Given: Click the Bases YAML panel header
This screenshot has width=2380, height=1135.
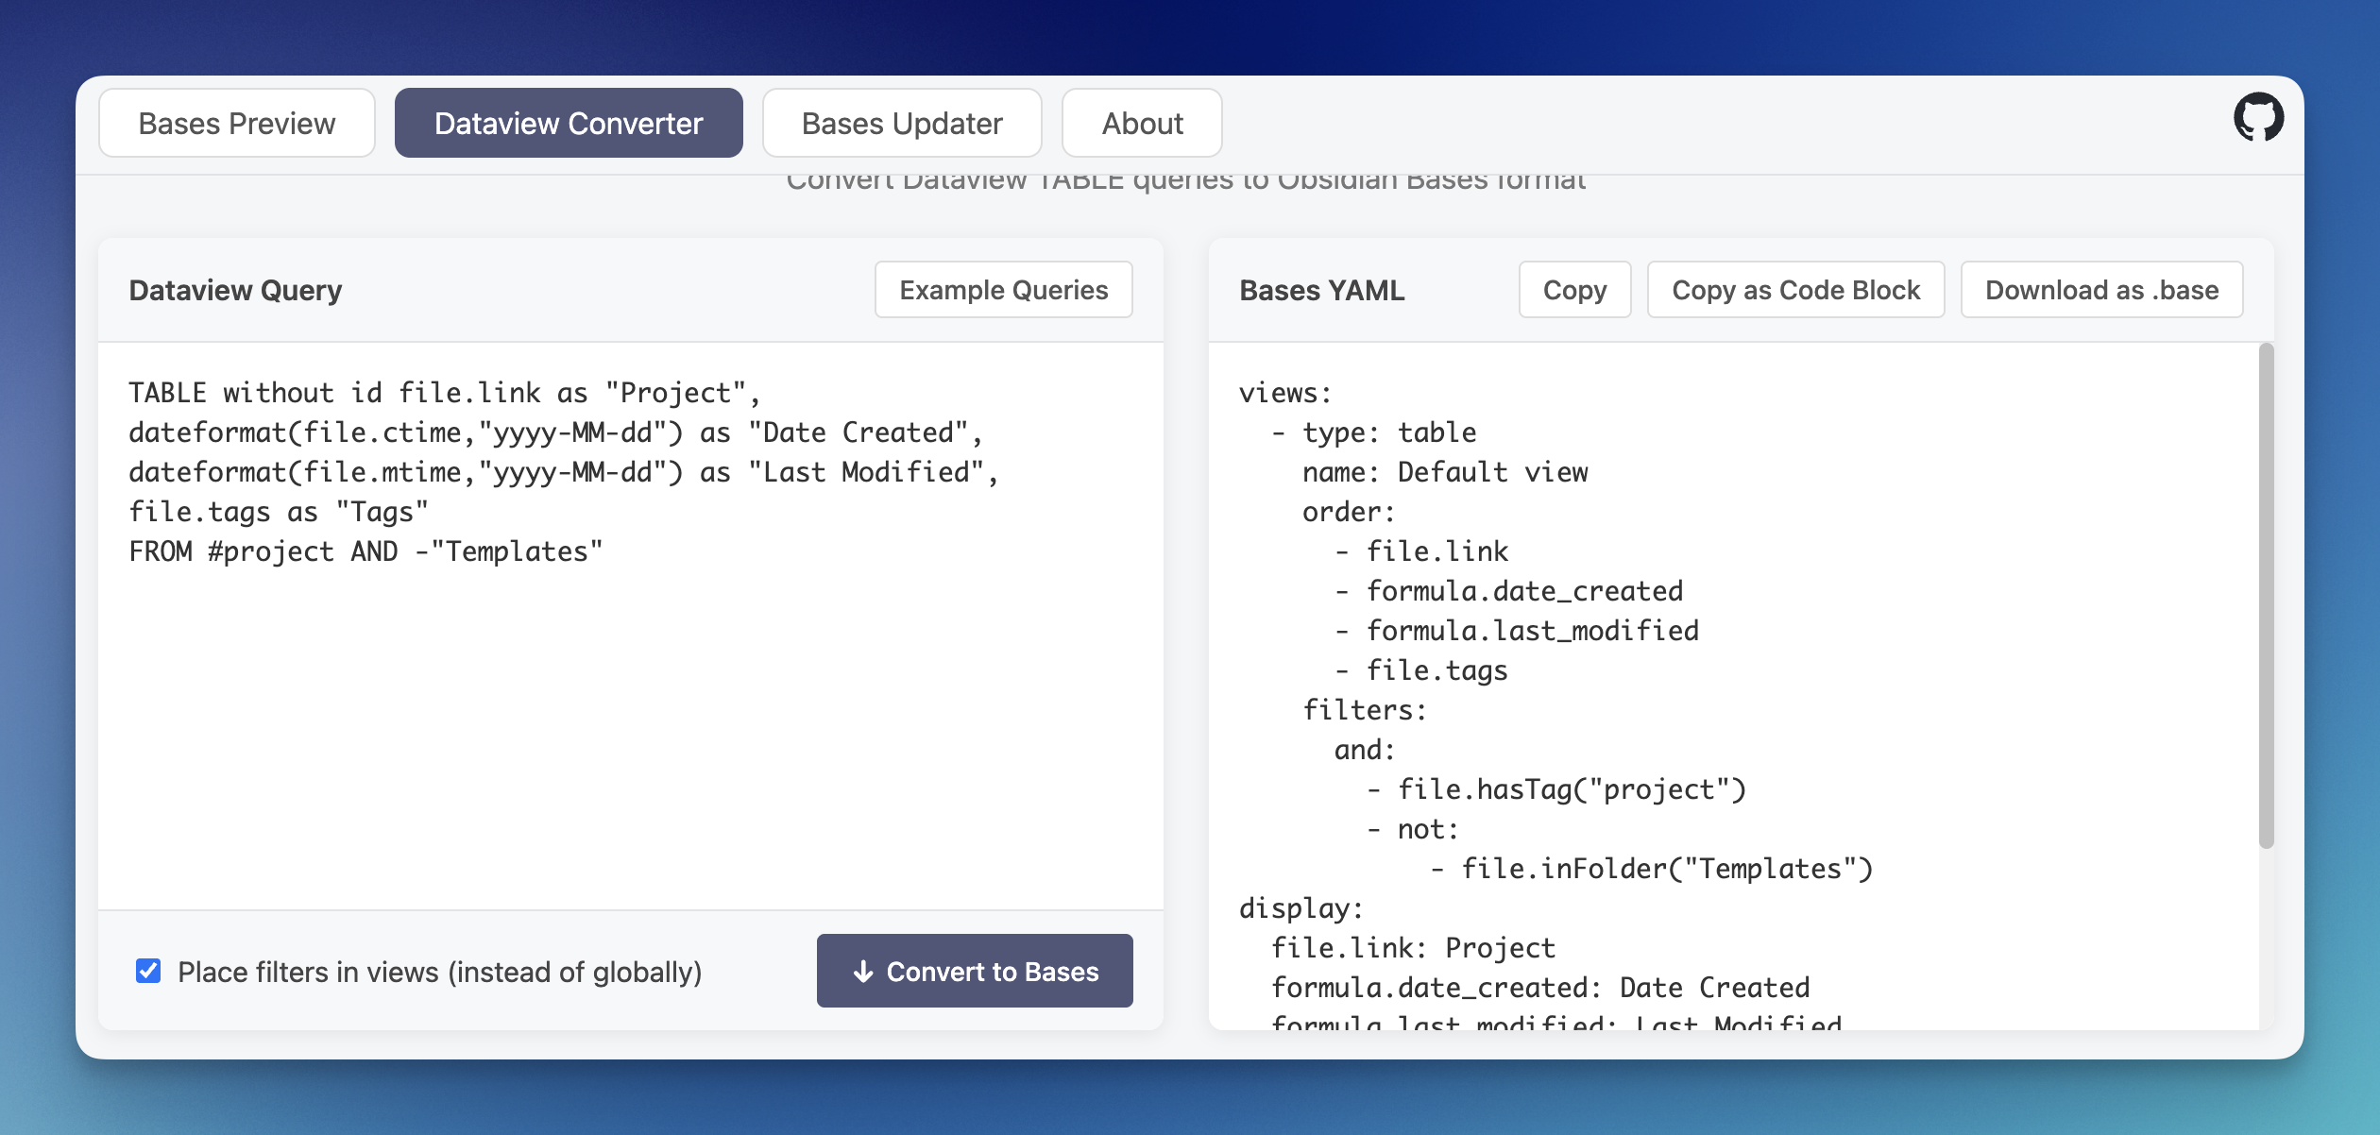Looking at the screenshot, I should (1320, 290).
